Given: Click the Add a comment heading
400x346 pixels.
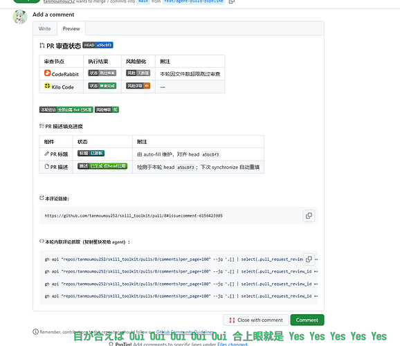Looking at the screenshot, I should click(53, 15).
